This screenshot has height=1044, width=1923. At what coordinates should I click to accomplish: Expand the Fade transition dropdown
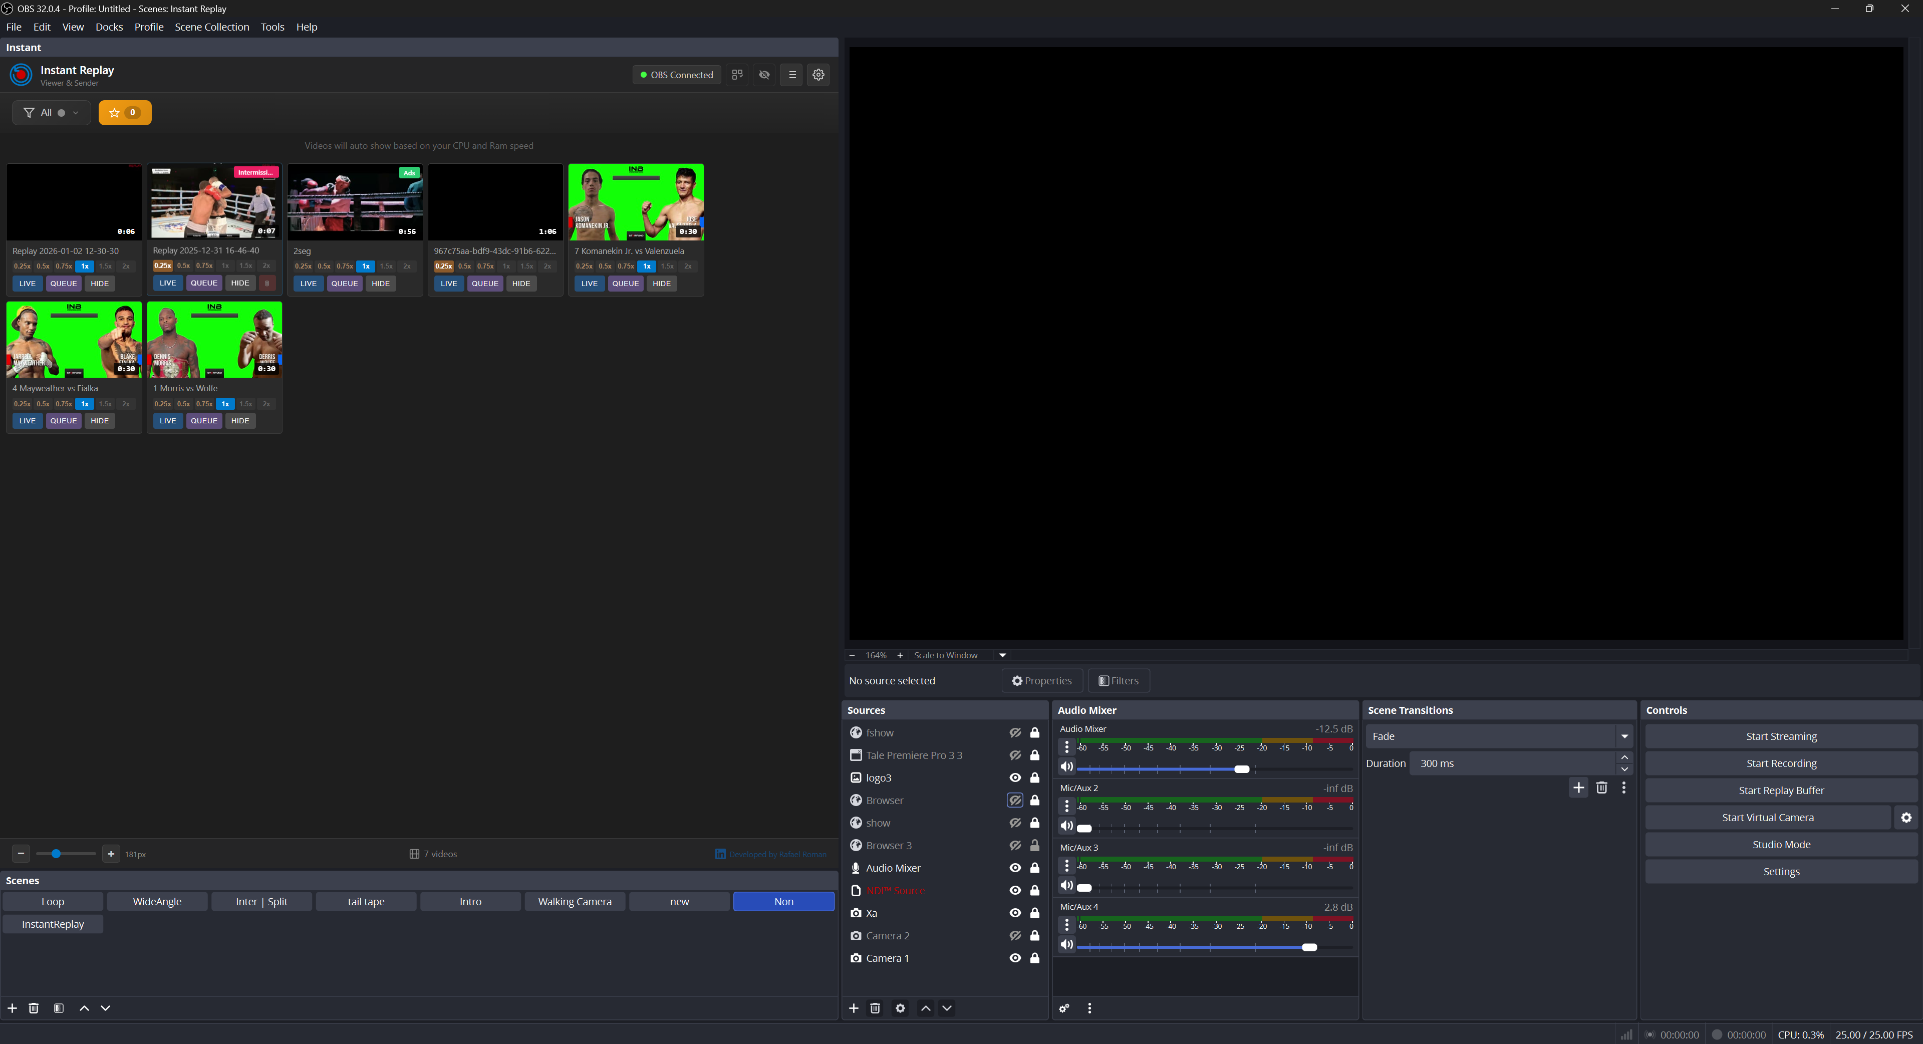(x=1624, y=736)
